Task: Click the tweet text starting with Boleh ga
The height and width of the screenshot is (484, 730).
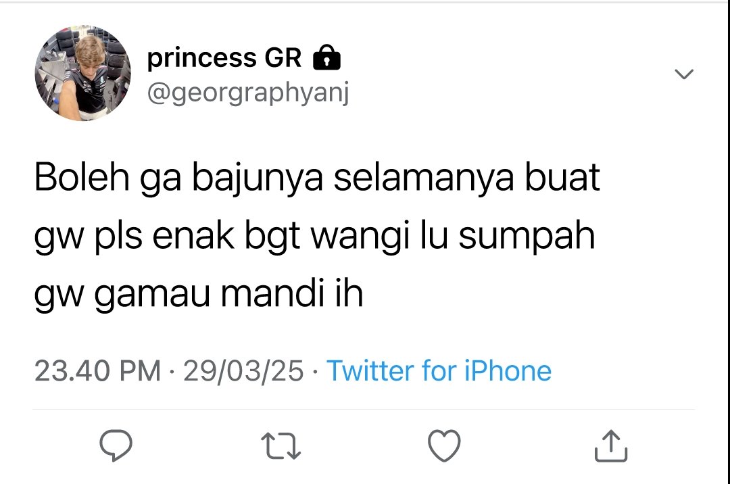Action: (316, 235)
